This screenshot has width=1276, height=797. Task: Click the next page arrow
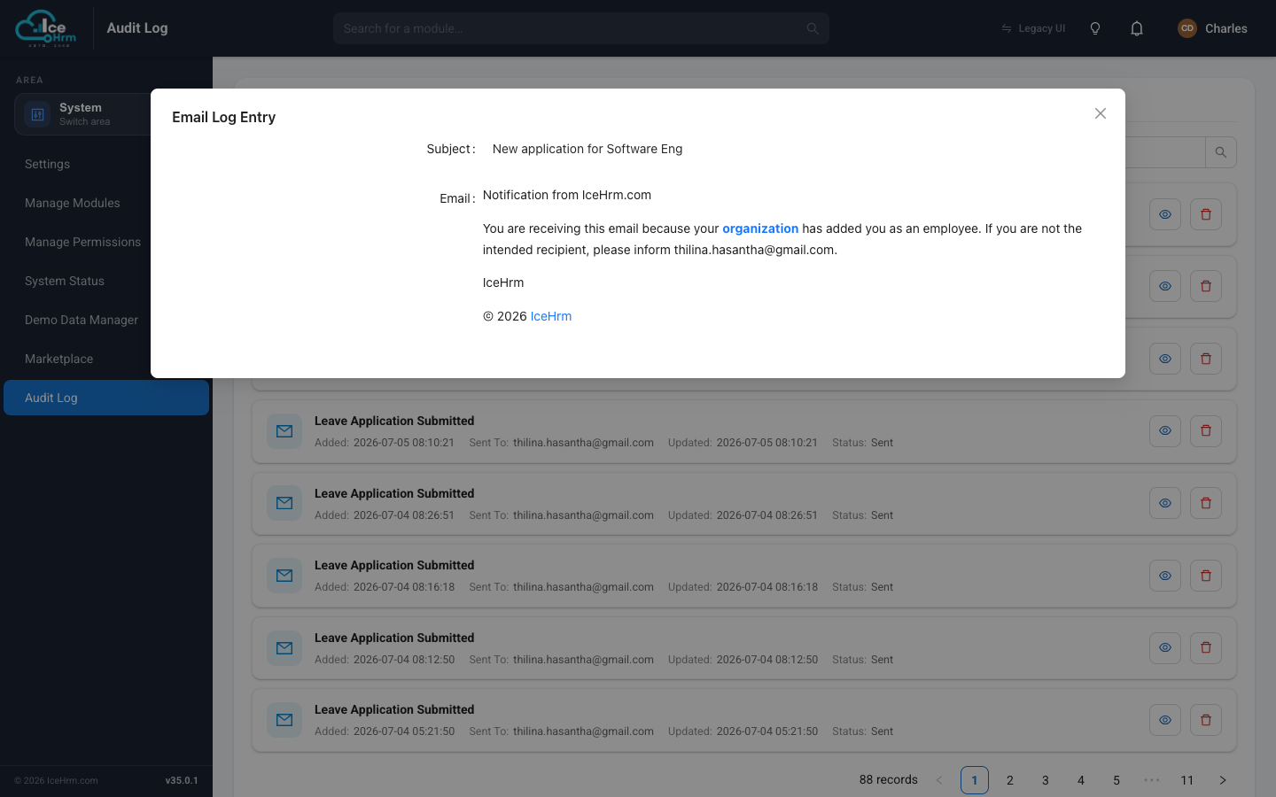(1223, 780)
